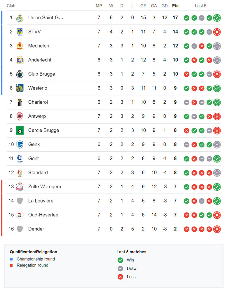
Task: Click the Championship round blue legend swatch
Action: (x=11, y=259)
